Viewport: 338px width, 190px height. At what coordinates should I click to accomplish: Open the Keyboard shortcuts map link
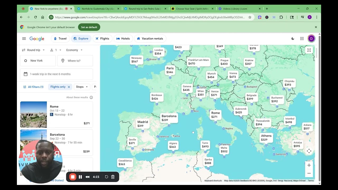click(x=213, y=181)
